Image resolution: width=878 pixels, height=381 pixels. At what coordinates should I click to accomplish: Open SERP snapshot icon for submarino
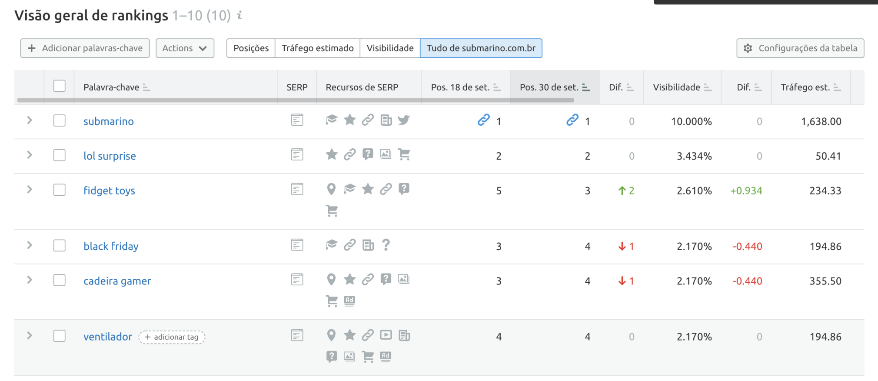click(x=297, y=120)
